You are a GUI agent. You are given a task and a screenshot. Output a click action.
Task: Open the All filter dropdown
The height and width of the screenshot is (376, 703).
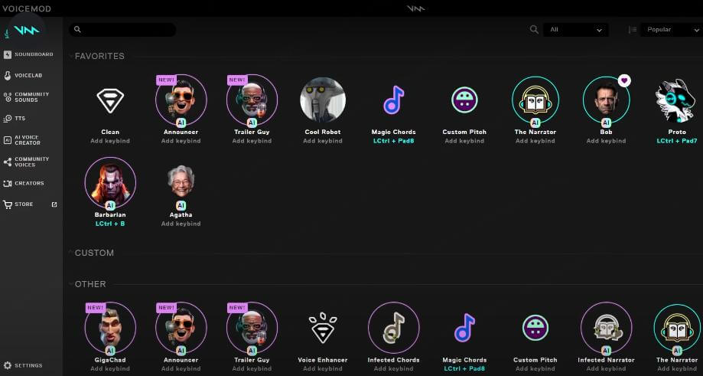(574, 30)
